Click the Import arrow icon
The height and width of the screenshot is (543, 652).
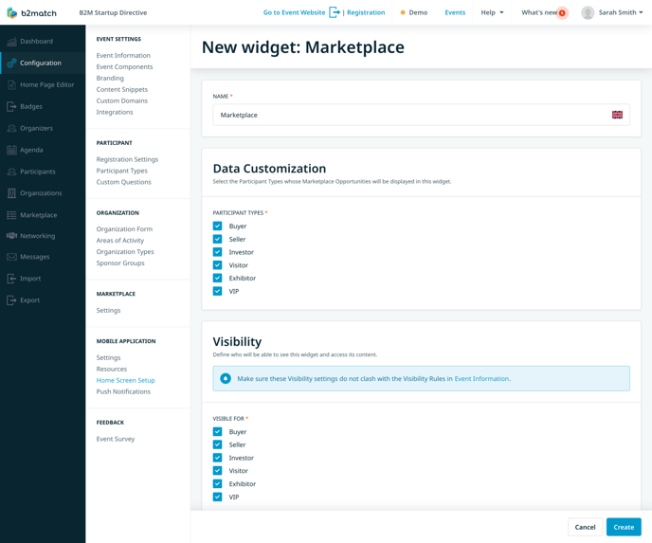click(x=11, y=279)
